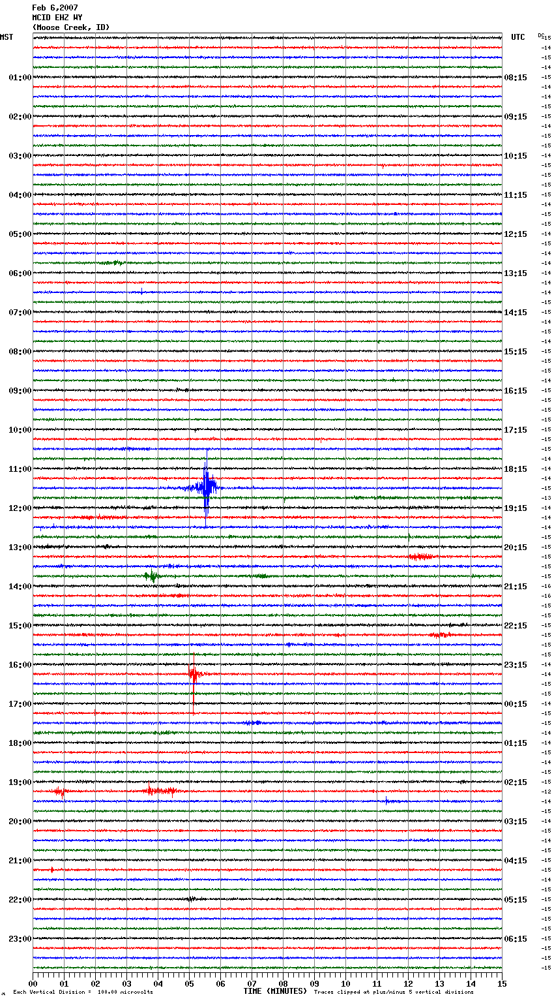The width and height of the screenshot is (554, 1001).
Task: Click the TIME (MINUTES) axis title
Action: pyautogui.click(x=275, y=991)
